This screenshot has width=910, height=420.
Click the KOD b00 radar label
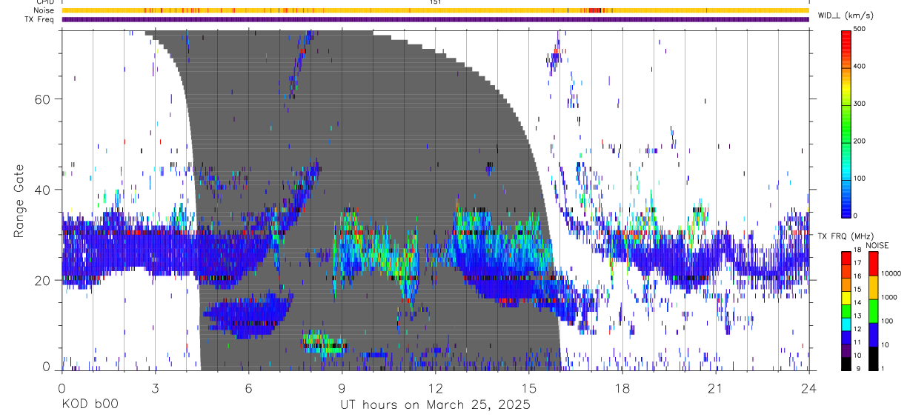pyautogui.click(x=90, y=404)
